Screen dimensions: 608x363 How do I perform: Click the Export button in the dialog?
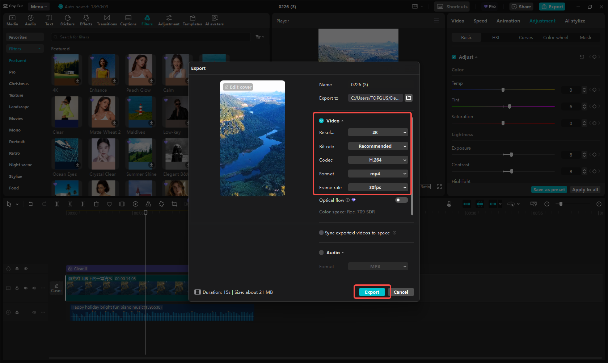click(x=372, y=292)
